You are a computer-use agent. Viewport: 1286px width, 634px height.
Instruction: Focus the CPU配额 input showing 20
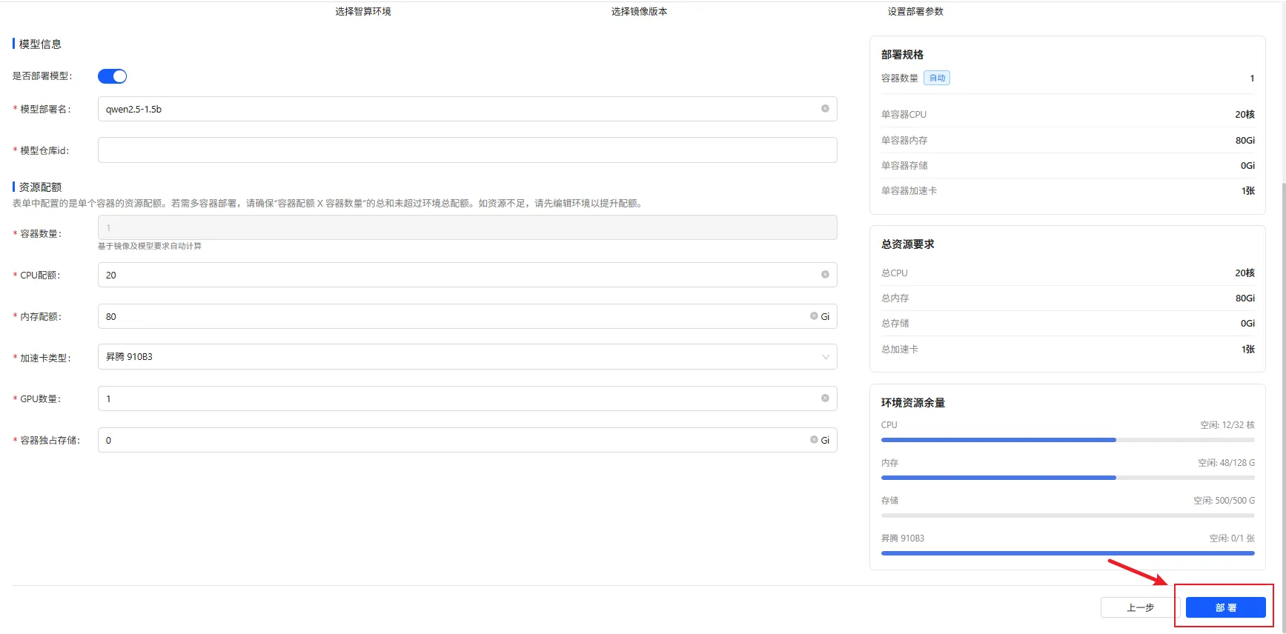468,275
